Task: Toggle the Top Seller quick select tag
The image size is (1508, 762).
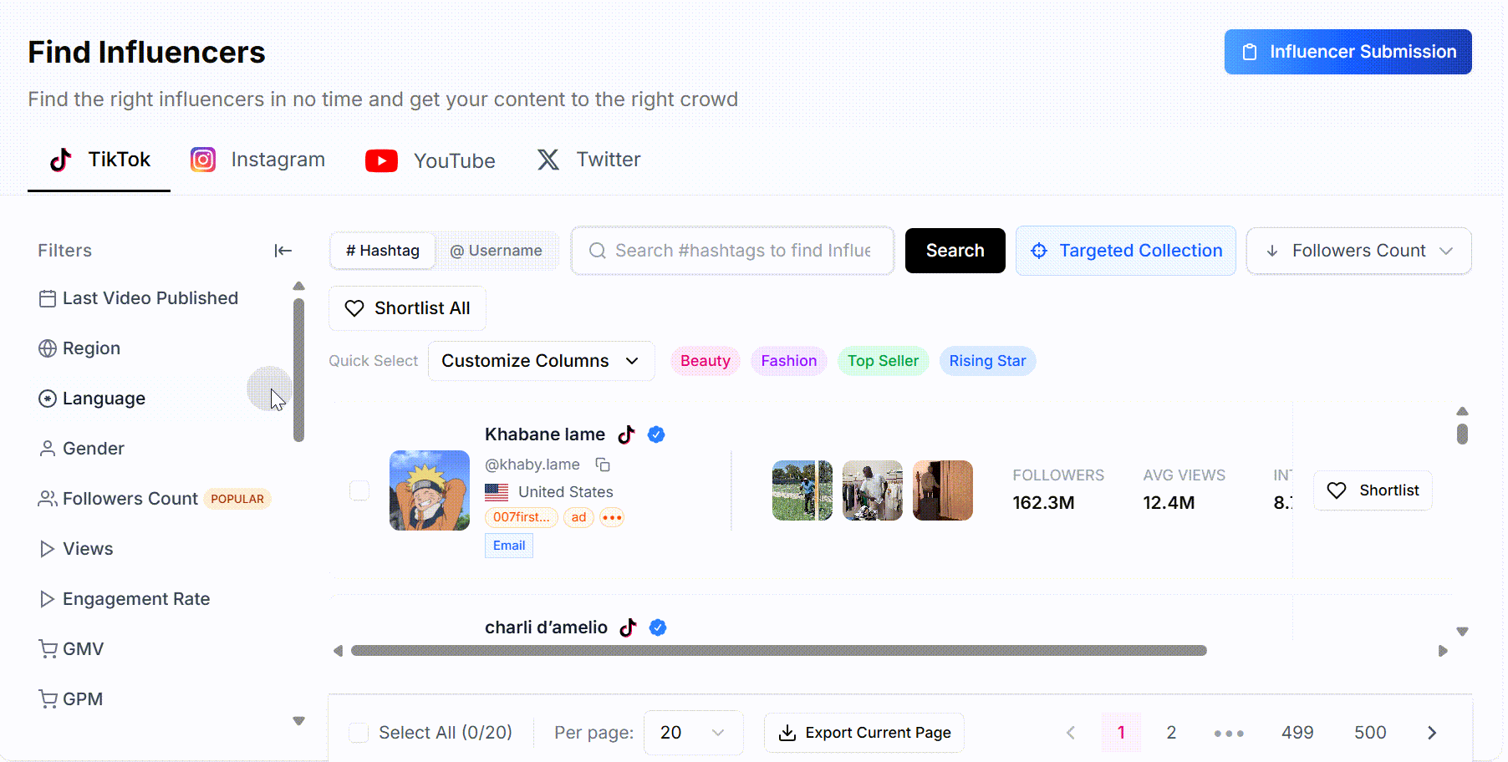Action: (x=883, y=361)
